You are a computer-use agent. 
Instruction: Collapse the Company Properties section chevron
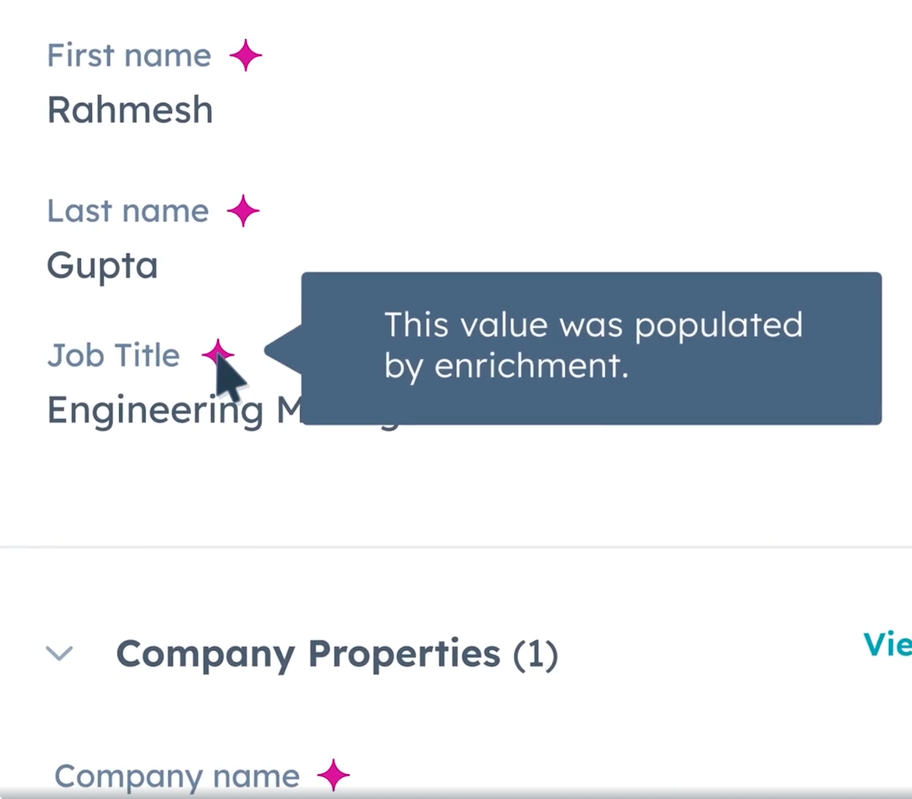point(59,653)
